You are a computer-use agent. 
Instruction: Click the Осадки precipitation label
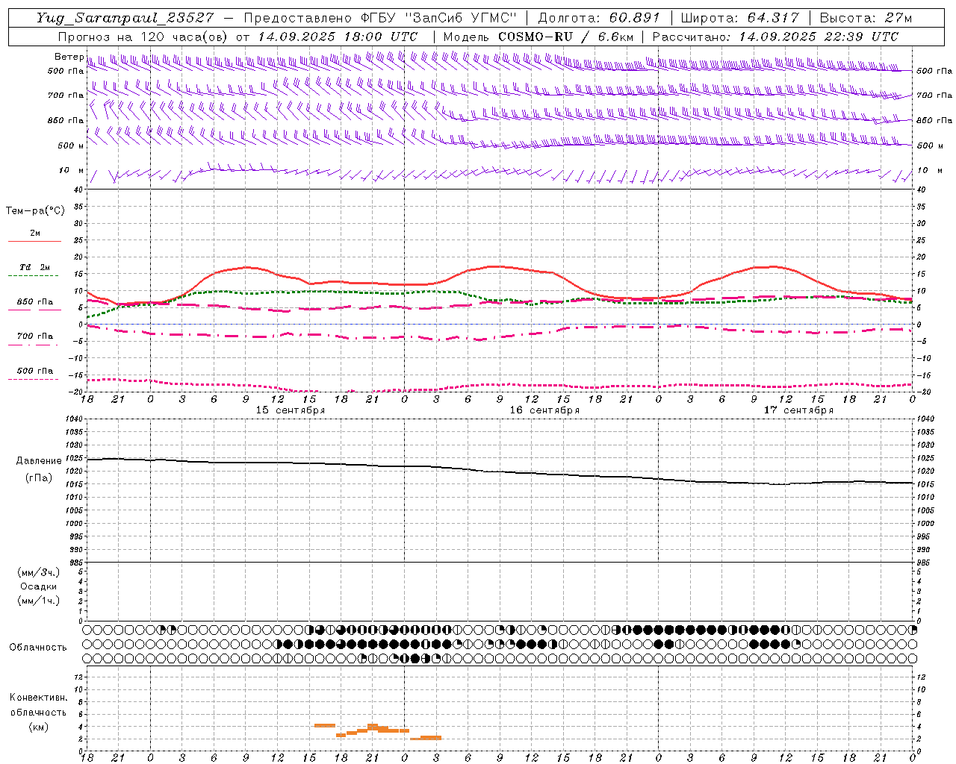pyautogui.click(x=39, y=586)
